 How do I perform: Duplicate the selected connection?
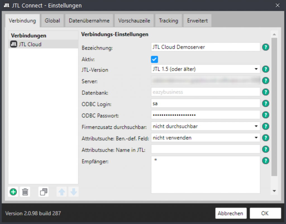[x=44, y=192]
